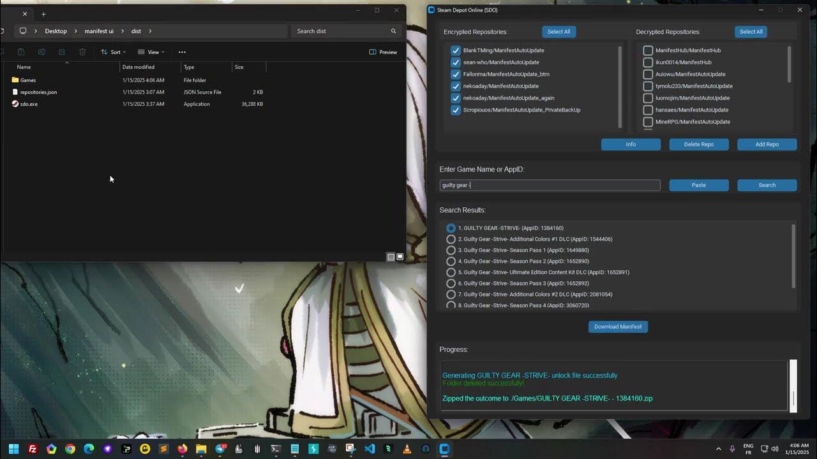817x459 pixels.
Task: Uncheck Fallonma/ManifestAutoUpdate_btm repository
Action: pyautogui.click(x=456, y=74)
